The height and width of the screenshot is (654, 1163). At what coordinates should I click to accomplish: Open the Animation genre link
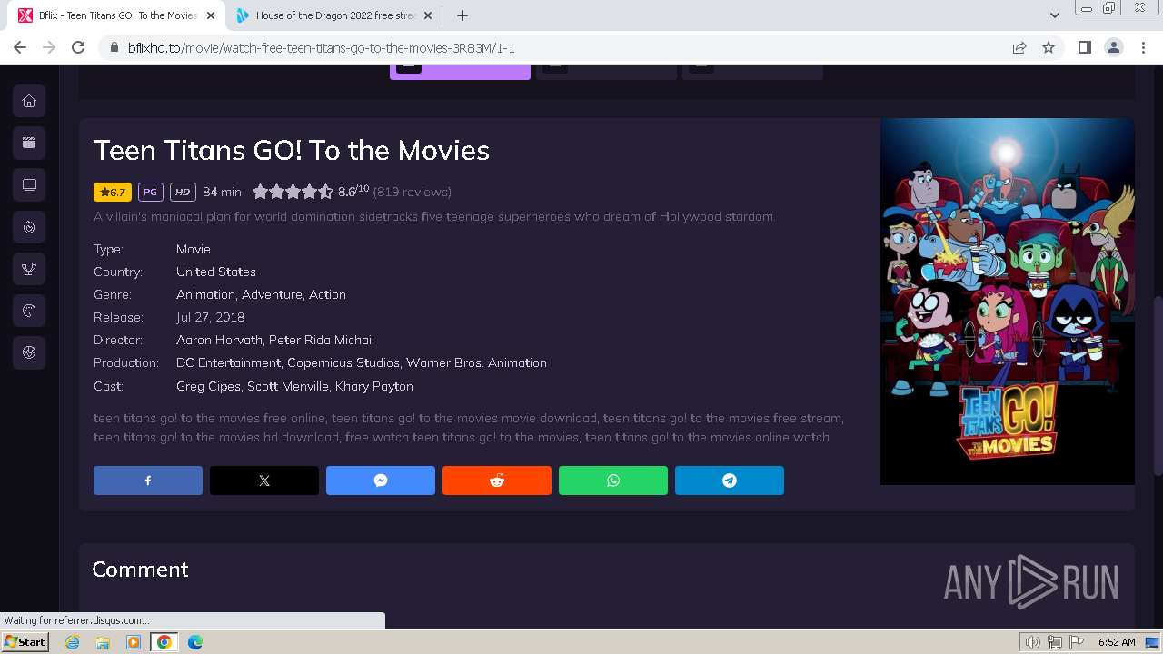click(205, 294)
